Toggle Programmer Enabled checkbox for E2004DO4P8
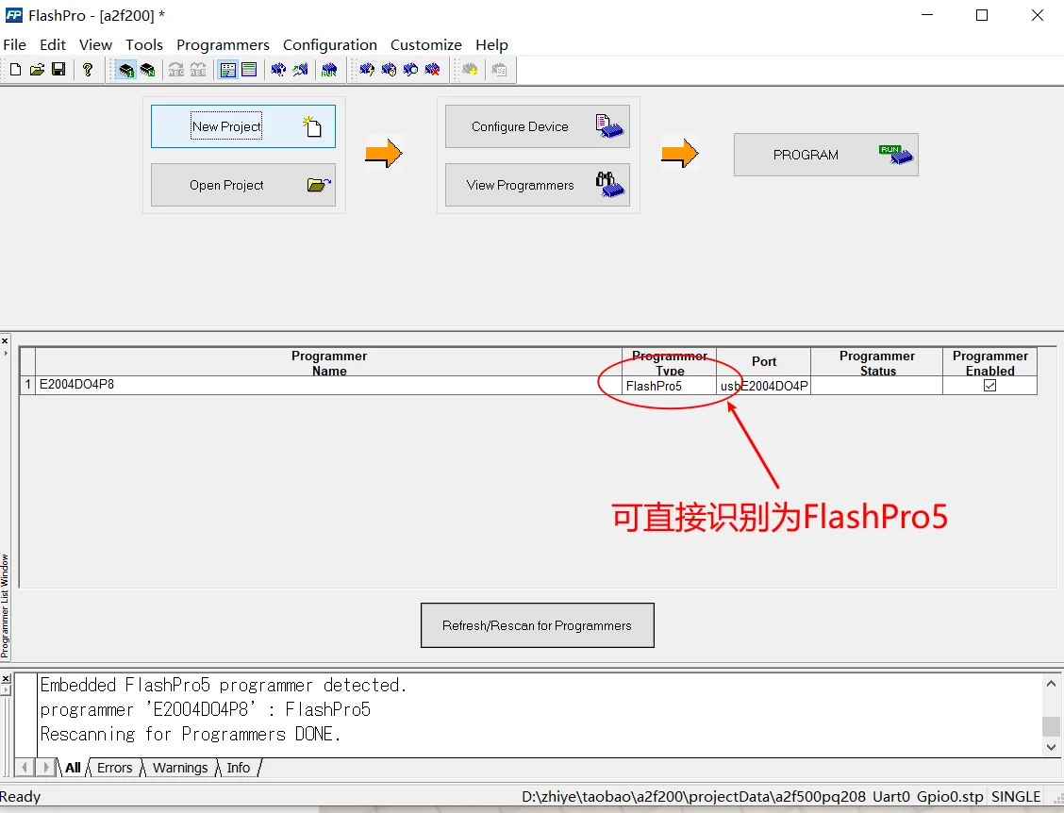 (989, 384)
